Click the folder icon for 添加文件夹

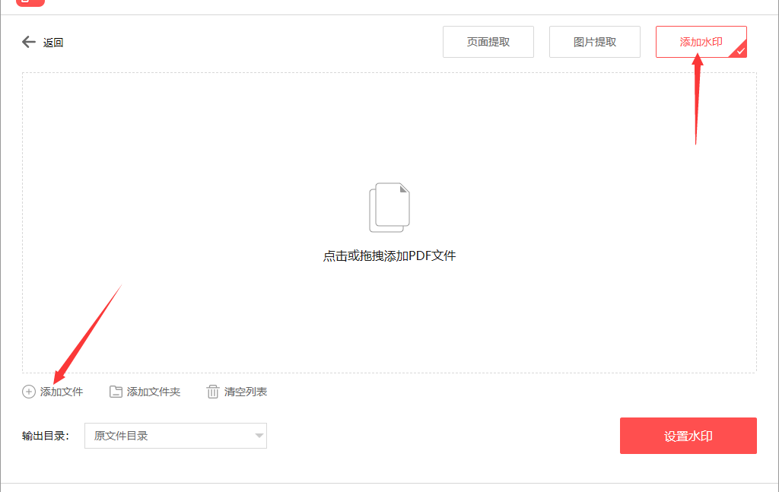point(116,392)
